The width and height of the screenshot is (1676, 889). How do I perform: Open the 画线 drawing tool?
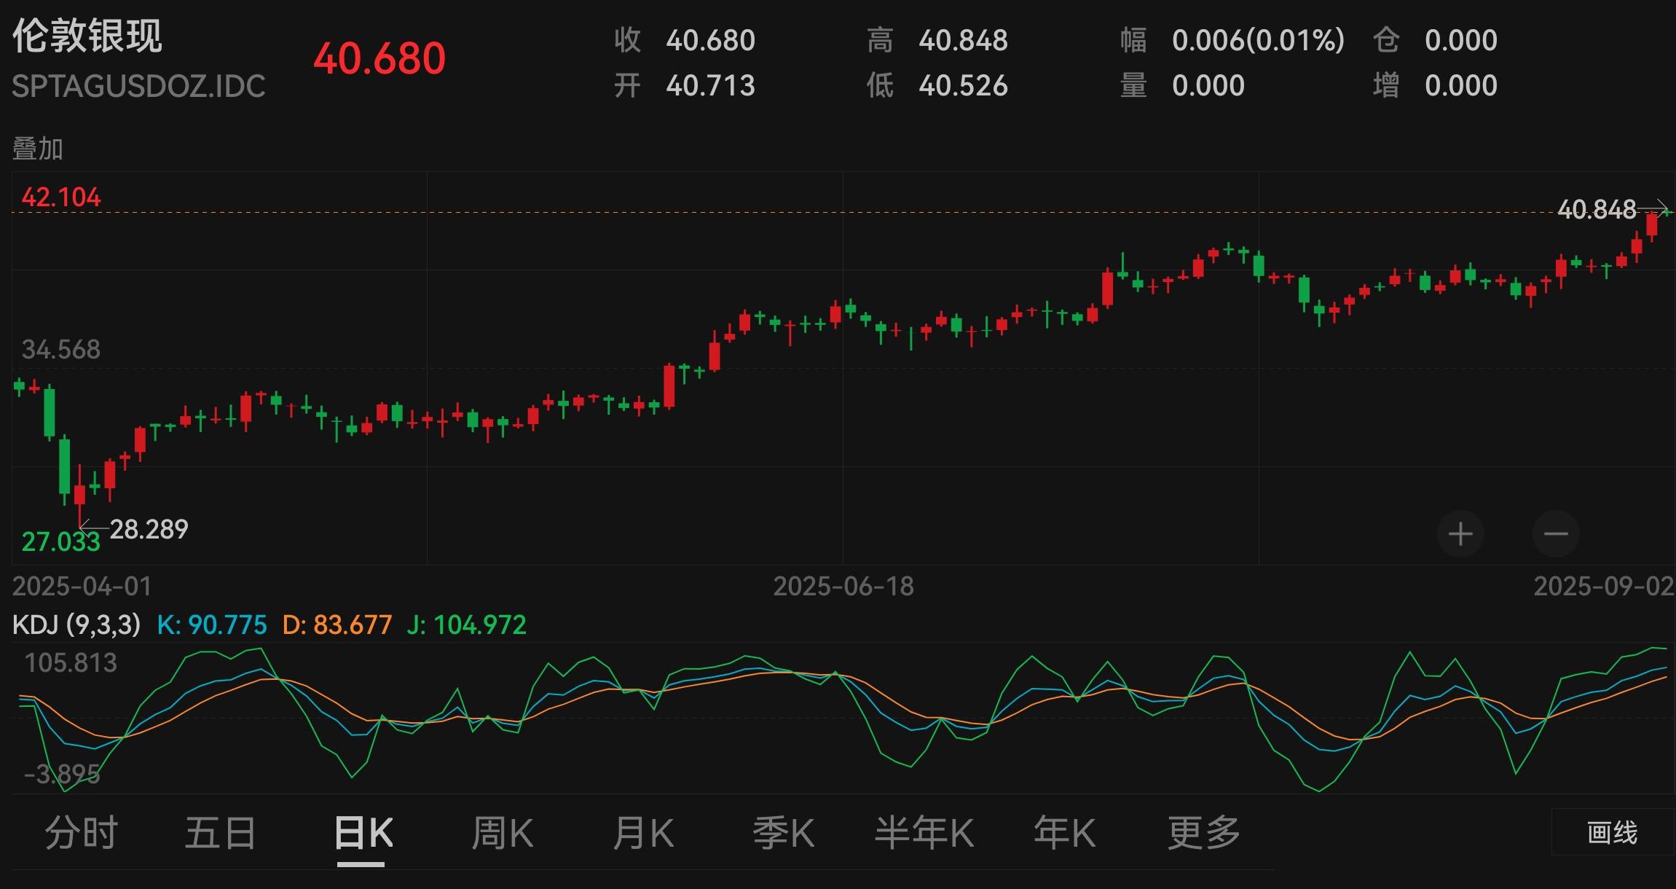point(1612,831)
